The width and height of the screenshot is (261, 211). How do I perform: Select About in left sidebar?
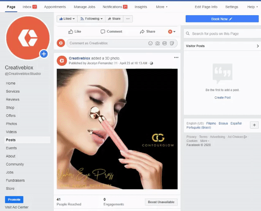pos(10,156)
